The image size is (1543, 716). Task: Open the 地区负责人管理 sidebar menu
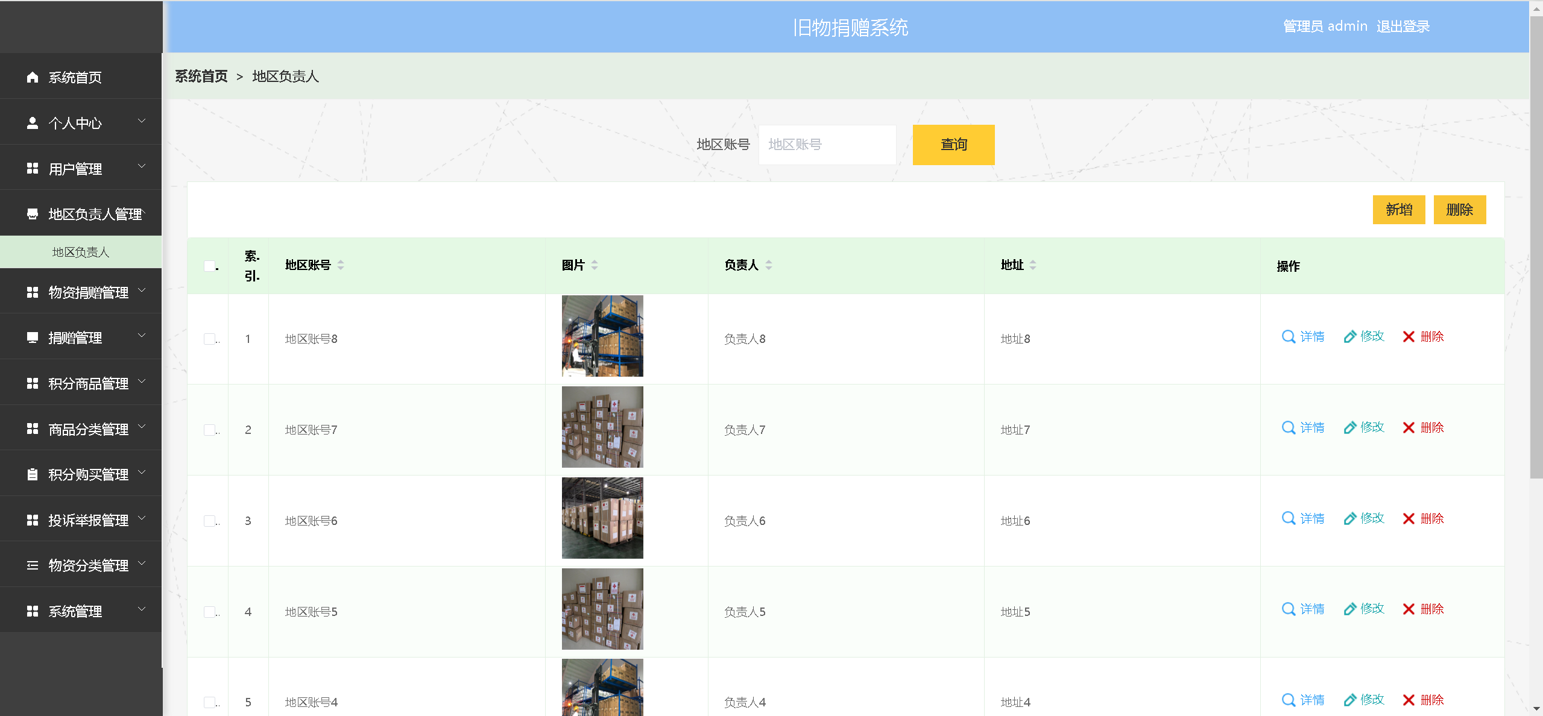pyautogui.click(x=81, y=214)
